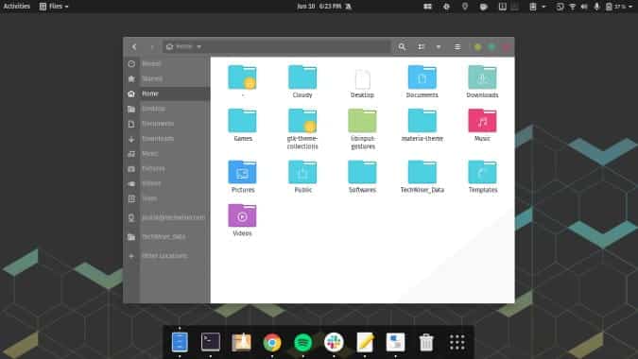This screenshot has width=638, height=359.
Task: Select Home in the sidebar
Action: point(166,94)
